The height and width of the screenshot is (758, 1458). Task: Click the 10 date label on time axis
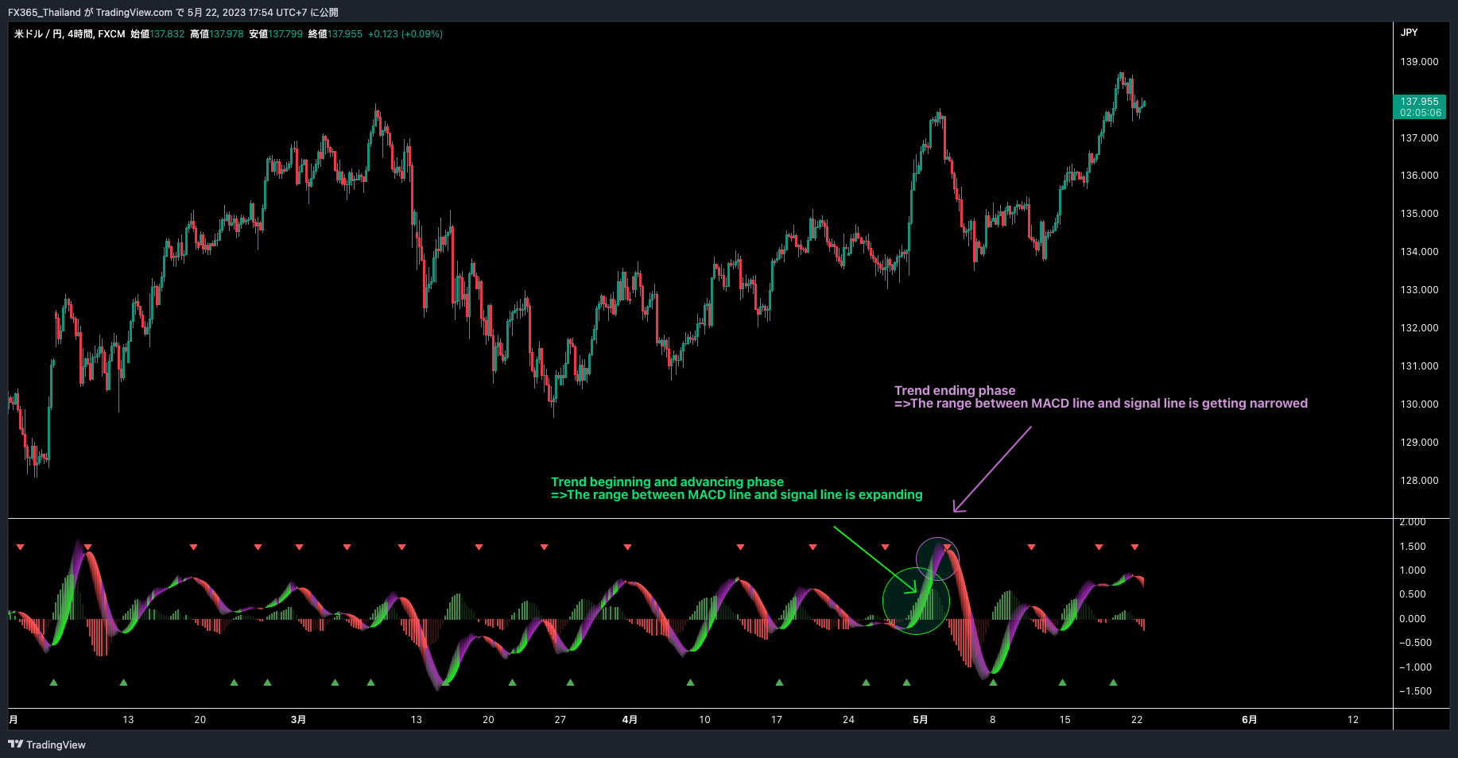tap(704, 720)
